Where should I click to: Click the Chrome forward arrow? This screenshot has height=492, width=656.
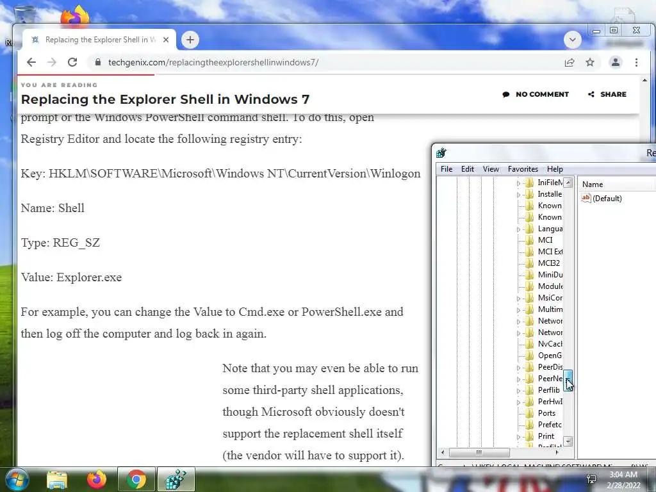pos(51,62)
